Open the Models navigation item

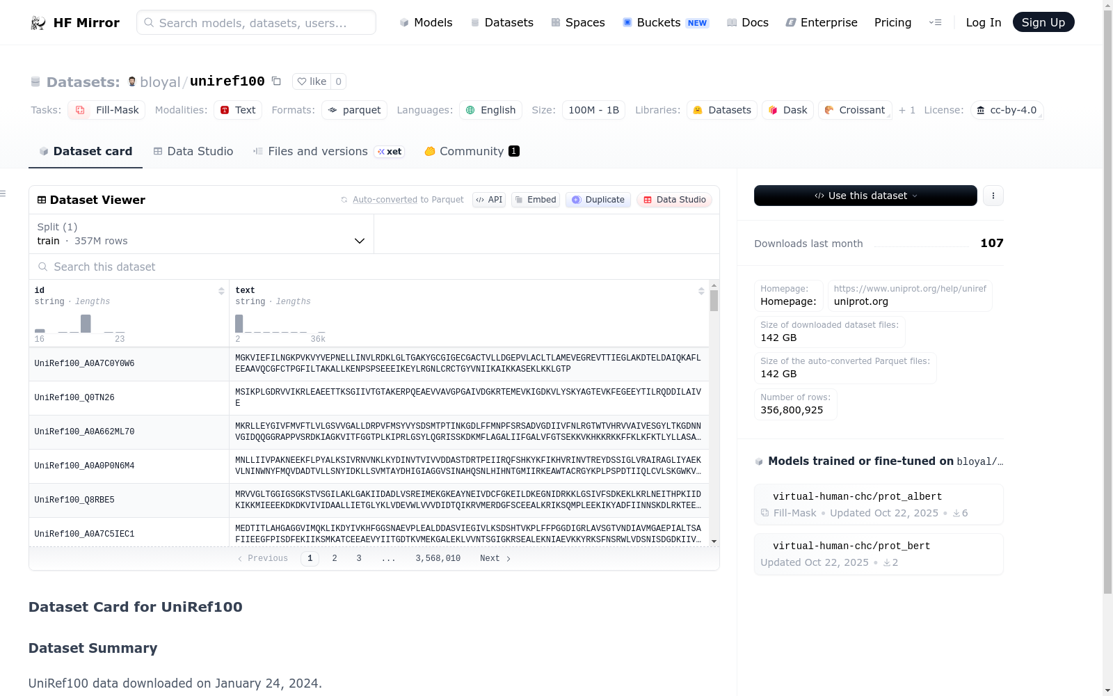[x=426, y=22]
